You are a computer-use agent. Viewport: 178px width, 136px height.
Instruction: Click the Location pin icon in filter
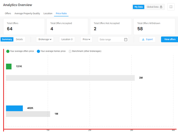72,40
